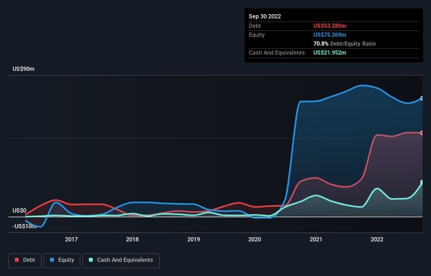Click the Sep 30 2022 tooltip date
431x276 pixels.
(x=265, y=16)
